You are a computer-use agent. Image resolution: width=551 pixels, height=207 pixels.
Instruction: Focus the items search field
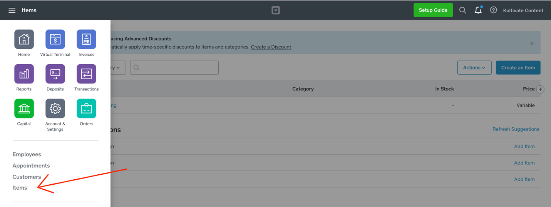174,67
